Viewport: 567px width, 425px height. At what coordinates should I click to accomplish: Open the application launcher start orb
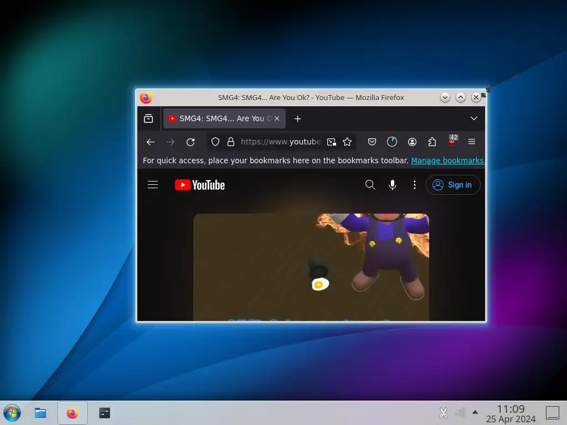click(x=12, y=413)
